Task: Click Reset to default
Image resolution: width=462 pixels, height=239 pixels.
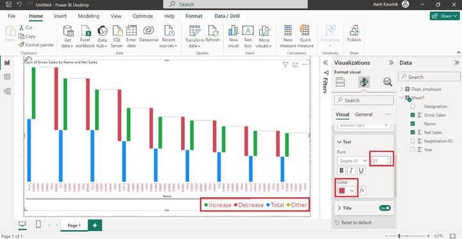Action: 354,222
